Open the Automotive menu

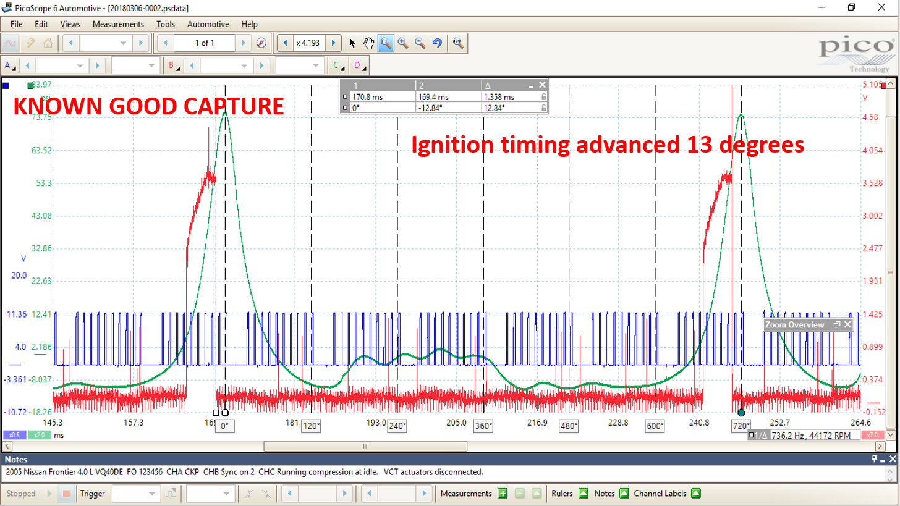208,24
